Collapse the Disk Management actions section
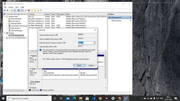The image size is (180, 101). [x=130, y=17]
